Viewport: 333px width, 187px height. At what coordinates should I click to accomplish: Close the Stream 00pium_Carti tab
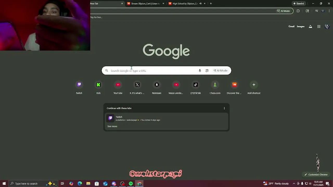tap(163, 4)
